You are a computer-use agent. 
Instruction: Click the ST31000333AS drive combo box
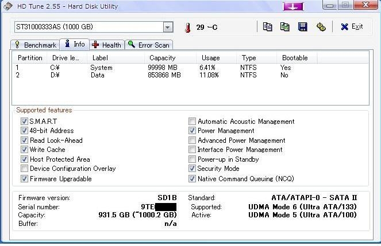(94, 27)
